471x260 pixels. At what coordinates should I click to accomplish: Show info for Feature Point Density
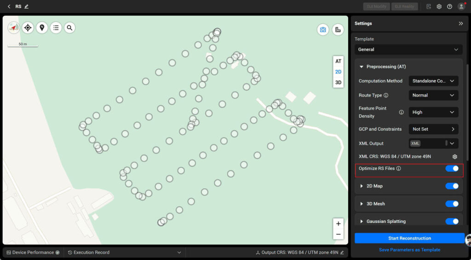(401, 112)
